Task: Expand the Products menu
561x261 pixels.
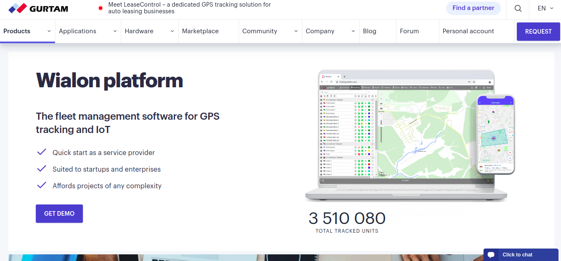Action: click(27, 31)
